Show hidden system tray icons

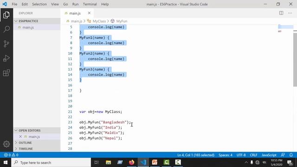(246, 162)
